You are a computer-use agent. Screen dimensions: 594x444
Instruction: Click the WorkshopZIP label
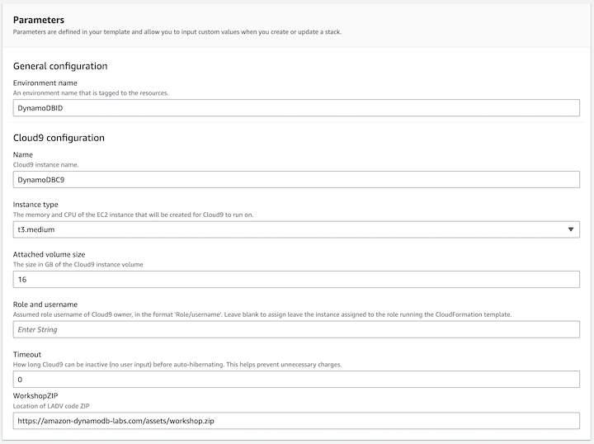point(37,396)
